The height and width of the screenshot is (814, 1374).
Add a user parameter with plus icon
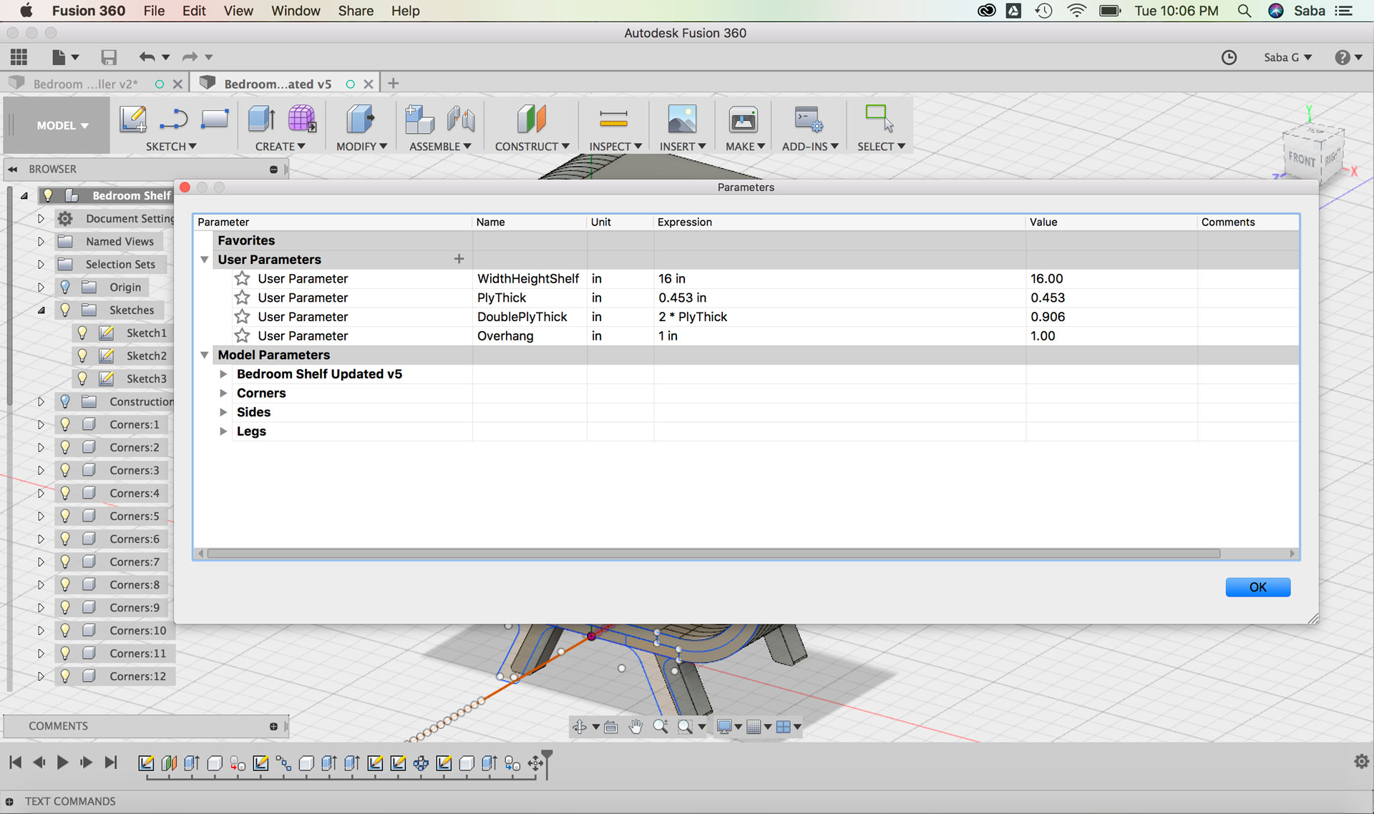459,259
